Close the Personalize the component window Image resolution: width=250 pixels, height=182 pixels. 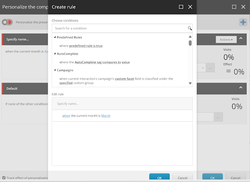tap(243, 7)
